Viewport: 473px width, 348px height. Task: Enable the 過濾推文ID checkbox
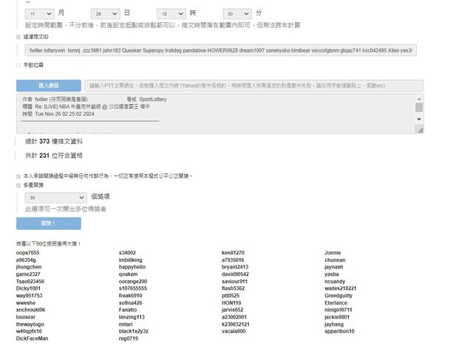[x=18, y=36]
